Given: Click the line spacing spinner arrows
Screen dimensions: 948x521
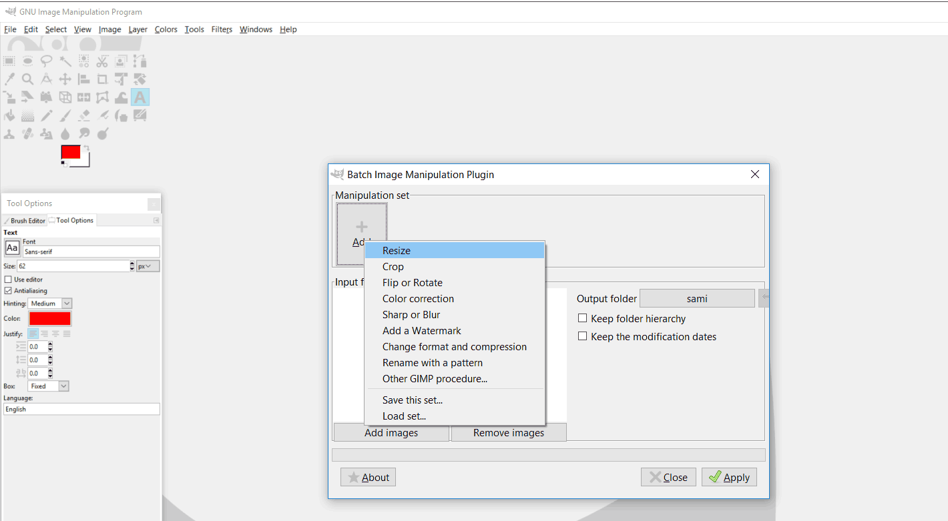Looking at the screenshot, I should click(x=50, y=360).
